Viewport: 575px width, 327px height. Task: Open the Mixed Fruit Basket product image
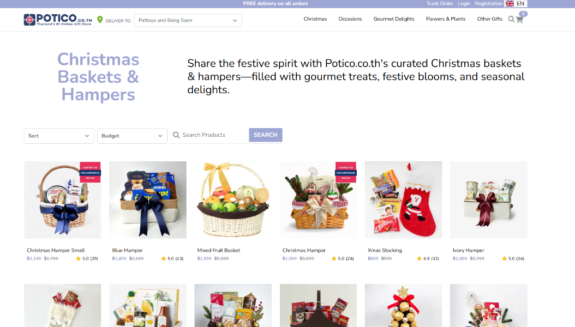pos(233,200)
